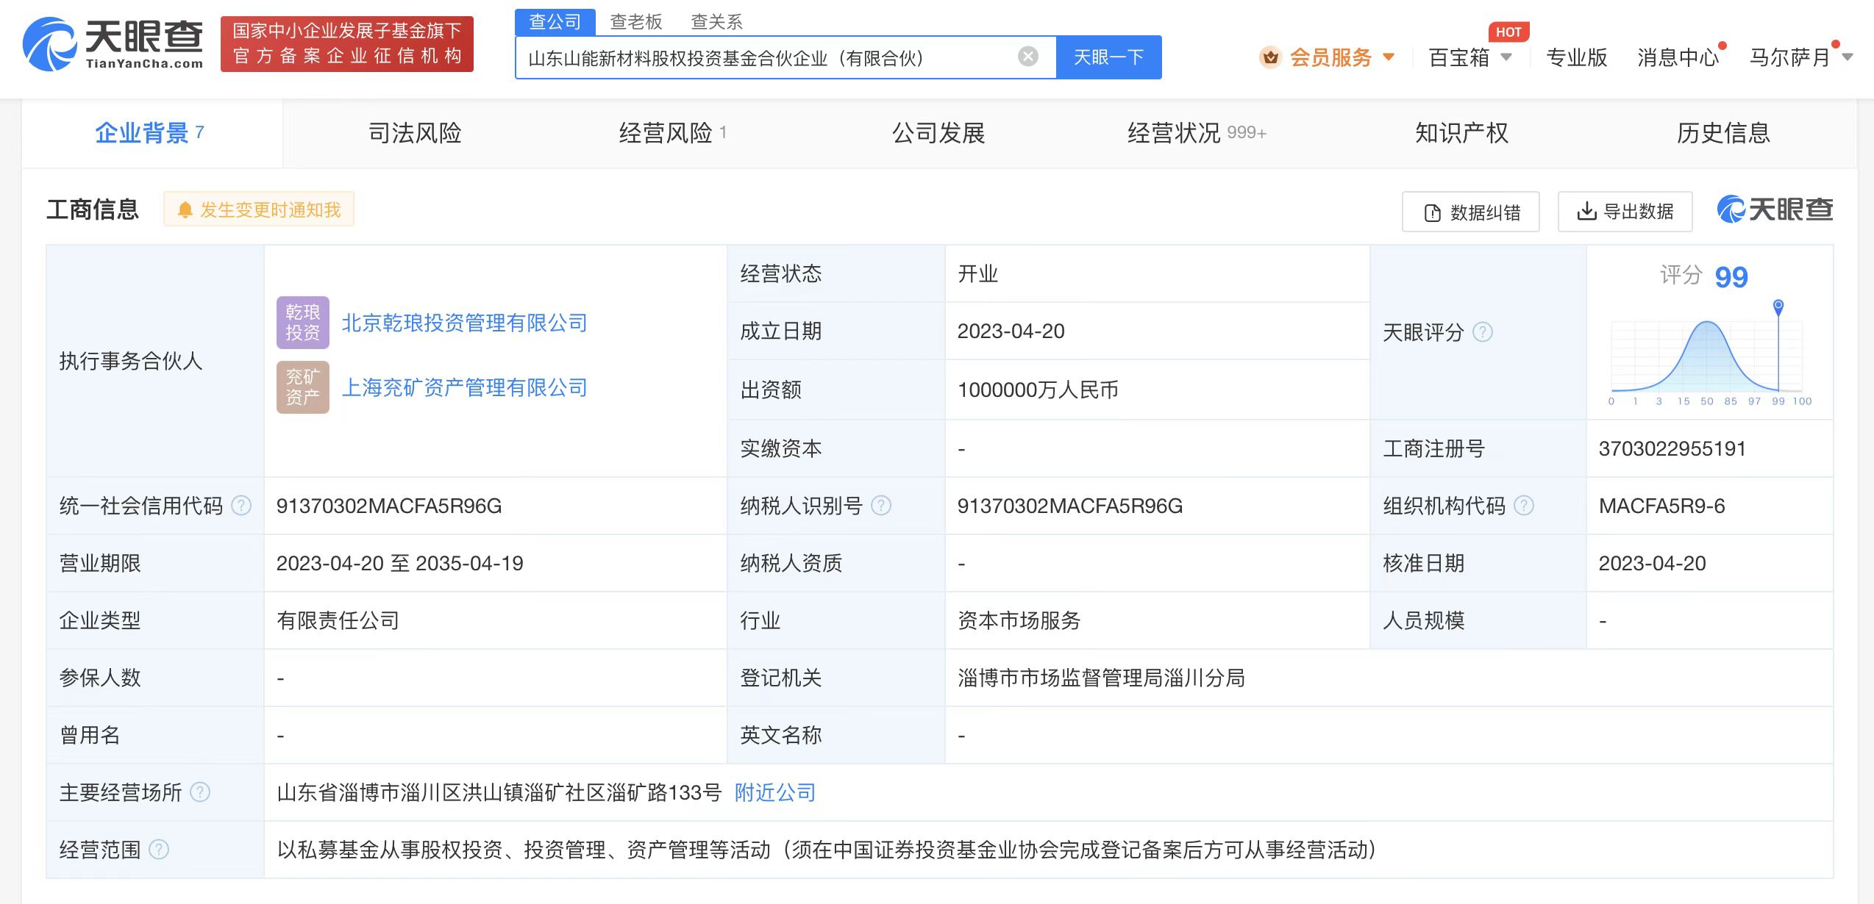Click the 开业 status value
This screenshot has width=1874, height=904.
pos(977,273)
